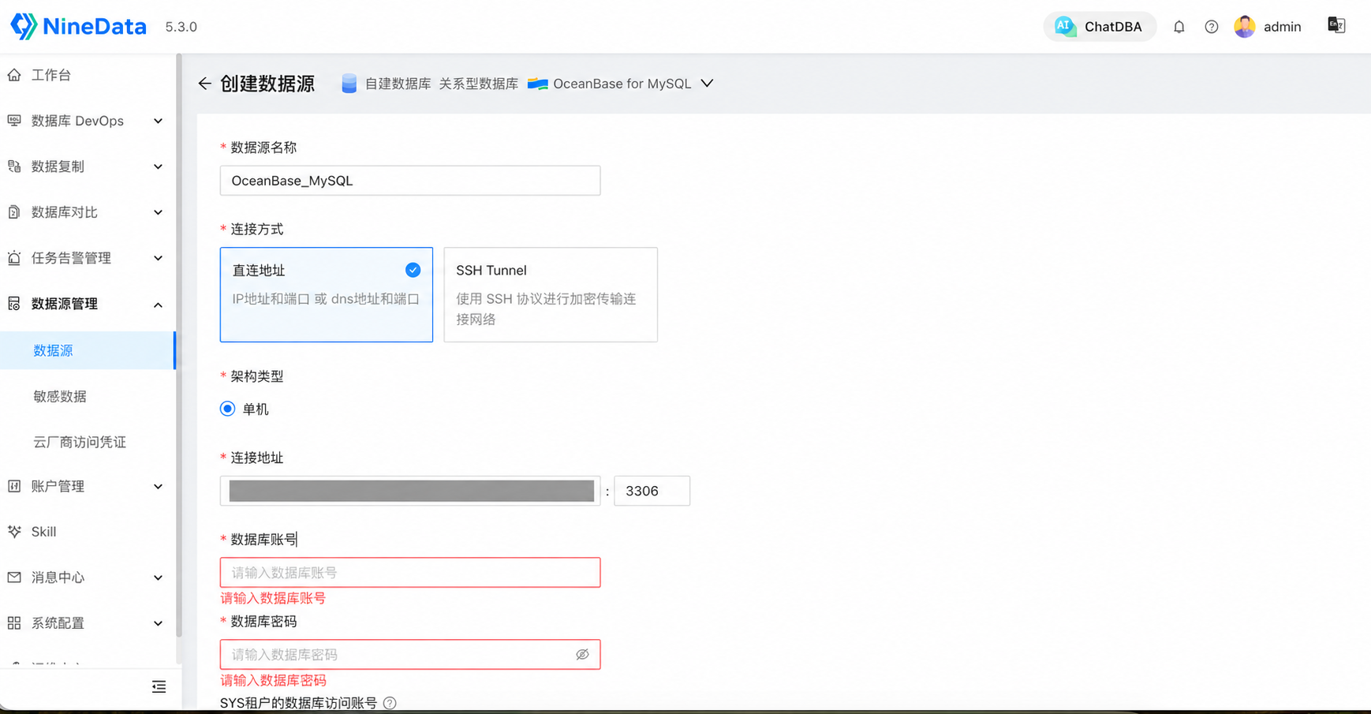Open the ChatDBA AI assistant
This screenshot has height=714, width=1371.
point(1100,27)
